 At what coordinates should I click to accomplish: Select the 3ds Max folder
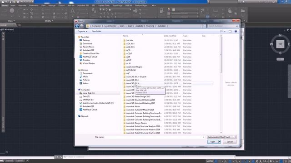[130, 40]
